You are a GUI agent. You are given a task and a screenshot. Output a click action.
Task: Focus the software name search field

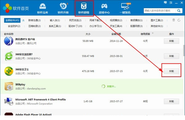coord(160,11)
